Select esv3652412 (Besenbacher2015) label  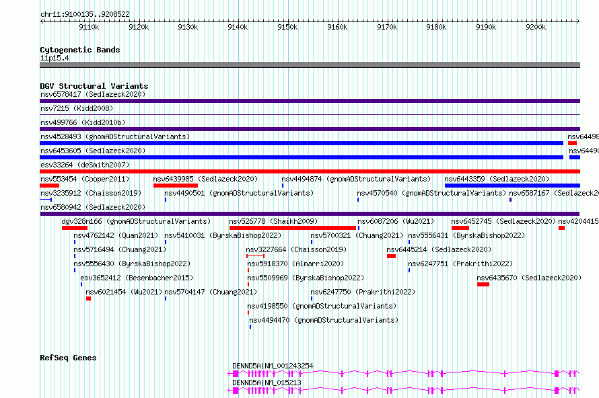tap(137, 278)
